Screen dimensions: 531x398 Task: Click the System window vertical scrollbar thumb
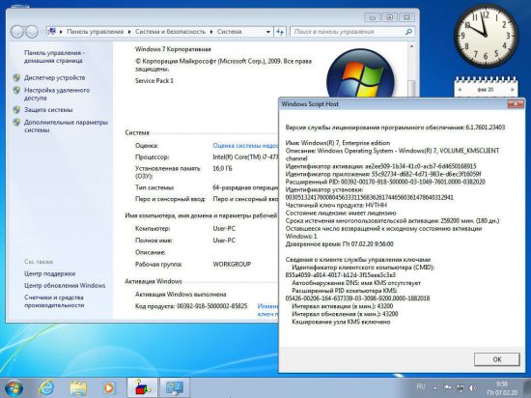411,89
